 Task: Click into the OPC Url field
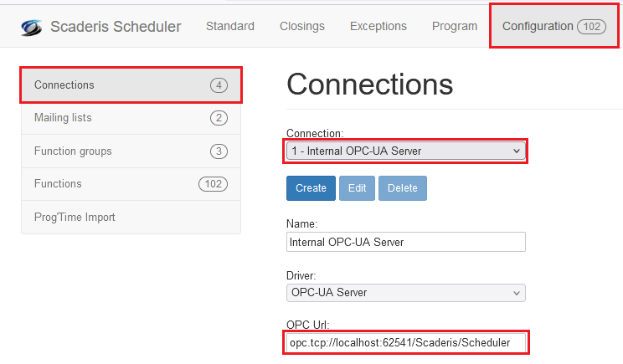(x=406, y=343)
